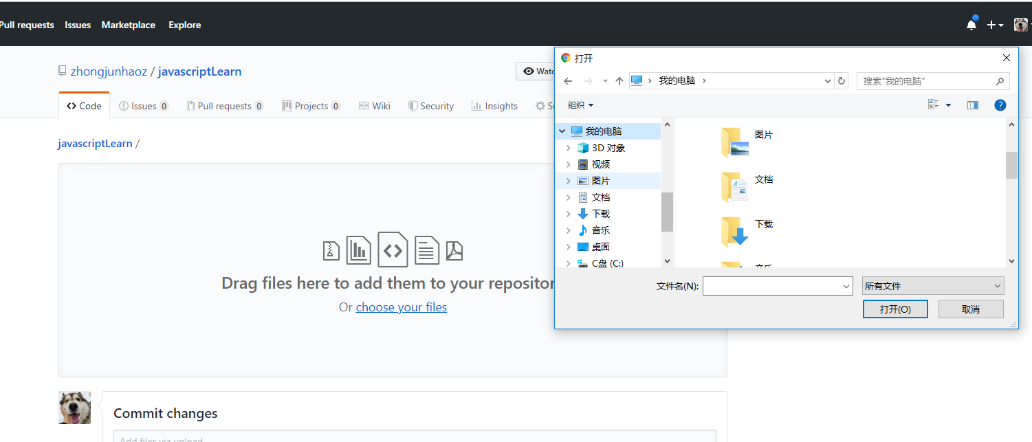Open the plus create-new menu in header
Image resolution: width=1032 pixels, height=442 pixels.
[995, 25]
